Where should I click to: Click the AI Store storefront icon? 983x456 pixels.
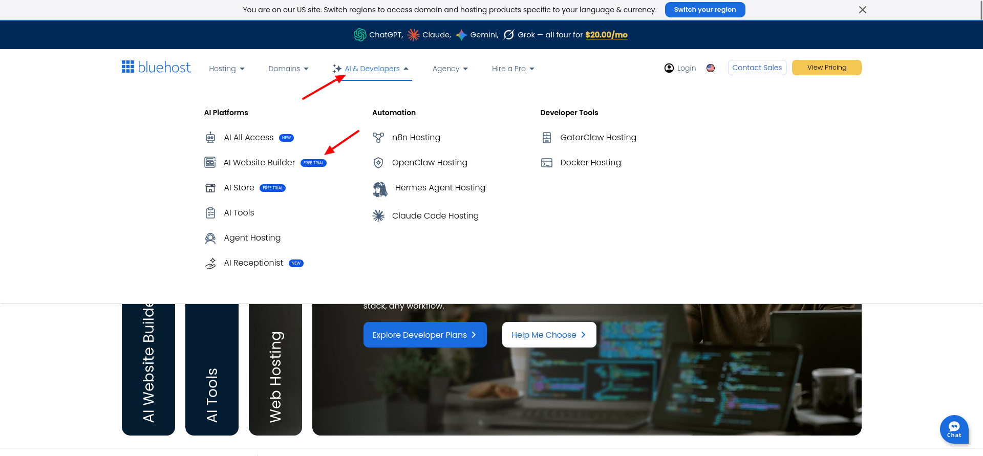210,188
